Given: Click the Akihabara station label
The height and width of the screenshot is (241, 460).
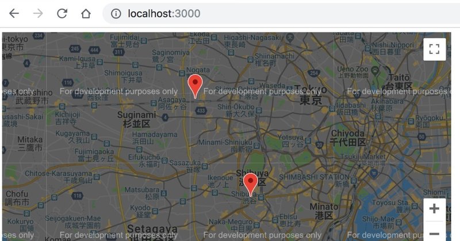Looking at the screenshot, I should (387, 105).
